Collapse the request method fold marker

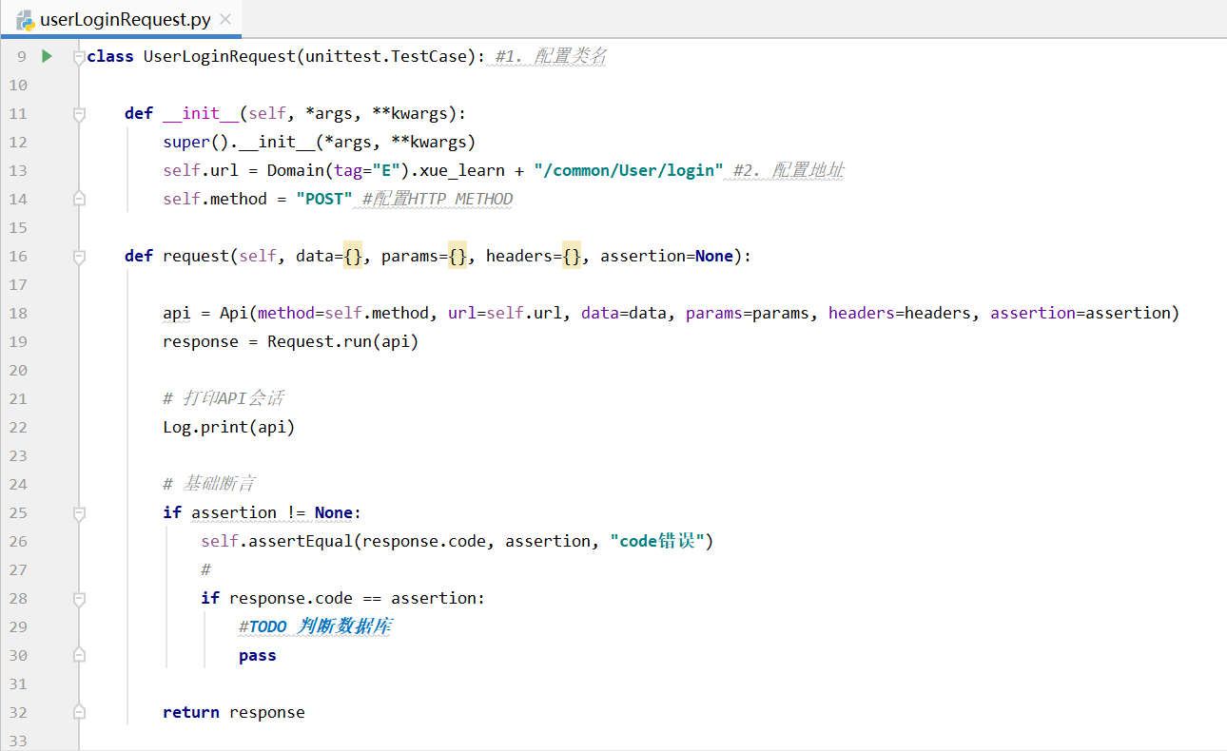click(x=79, y=257)
